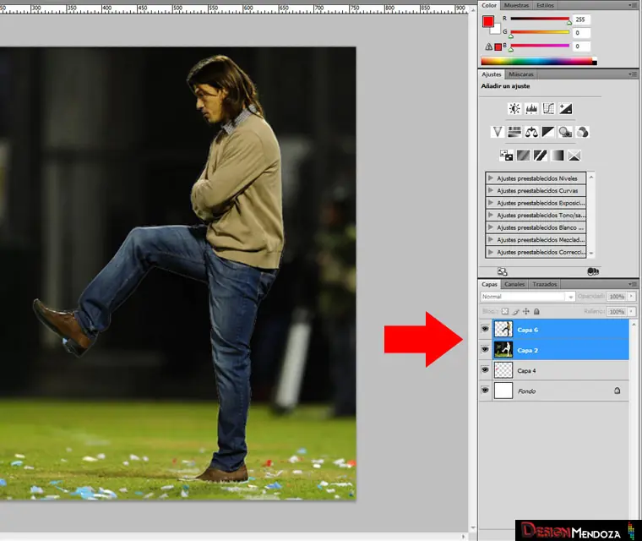Add a Levels adjustment layer

531,109
